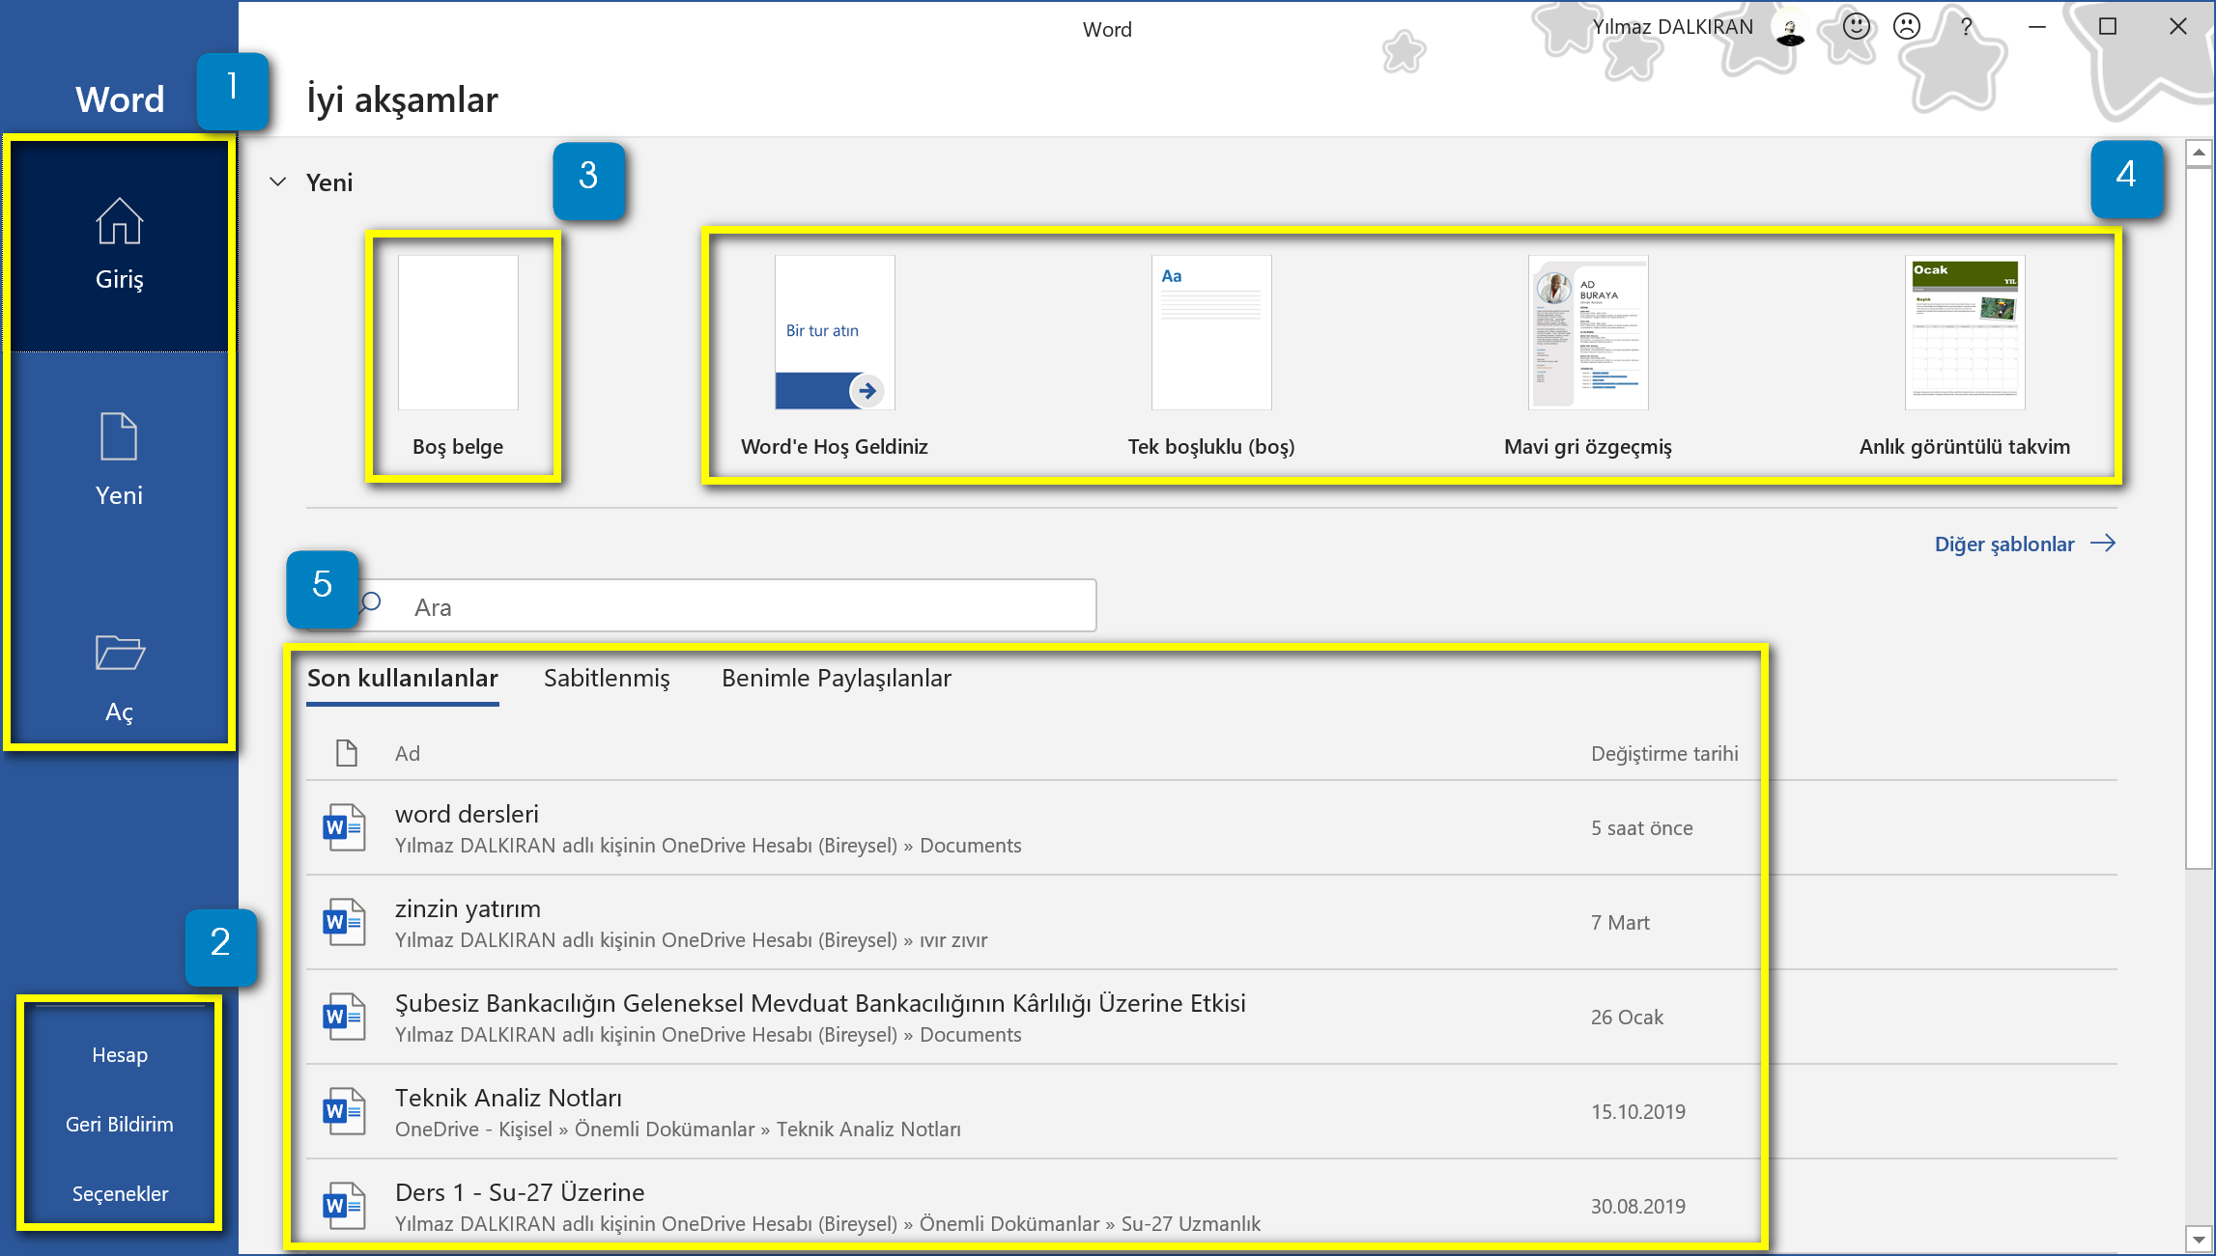Open Diğer şablonlar link
Image resolution: width=2216 pixels, height=1256 pixels.
[2004, 544]
